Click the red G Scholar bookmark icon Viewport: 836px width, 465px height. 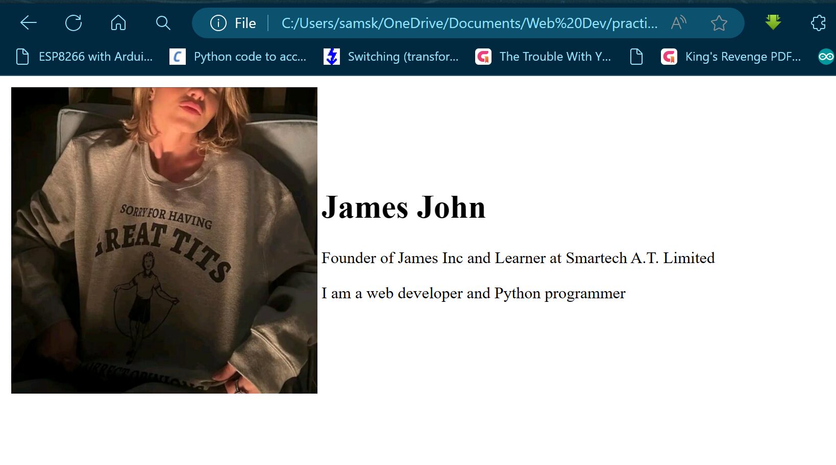coord(482,57)
